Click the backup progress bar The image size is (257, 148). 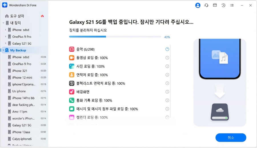coord(115,37)
